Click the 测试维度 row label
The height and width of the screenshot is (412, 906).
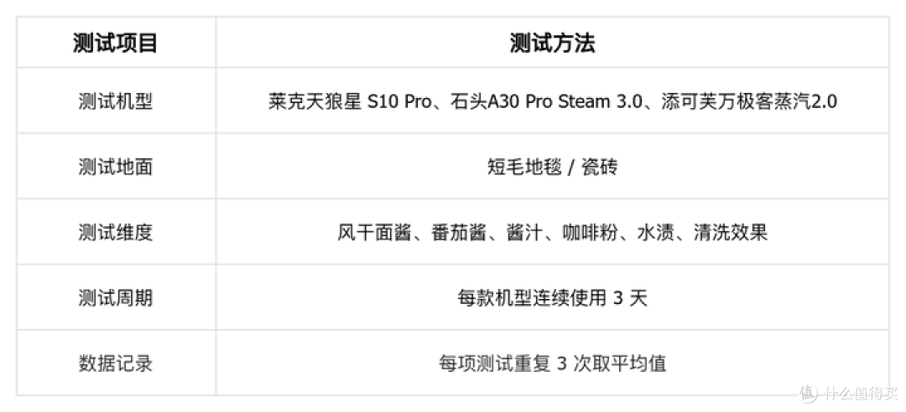click(116, 233)
